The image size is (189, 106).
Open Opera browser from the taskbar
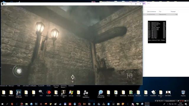point(79,104)
